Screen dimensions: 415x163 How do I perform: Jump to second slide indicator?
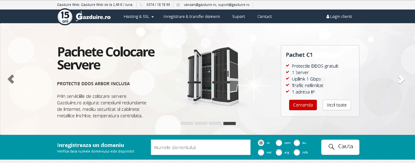201,123
